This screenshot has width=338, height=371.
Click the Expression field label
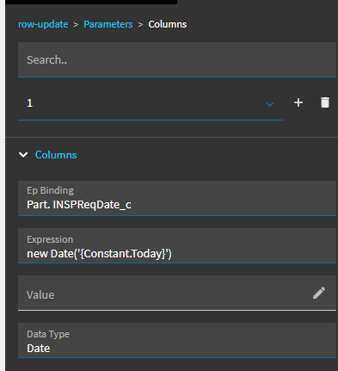pyautogui.click(x=50, y=239)
